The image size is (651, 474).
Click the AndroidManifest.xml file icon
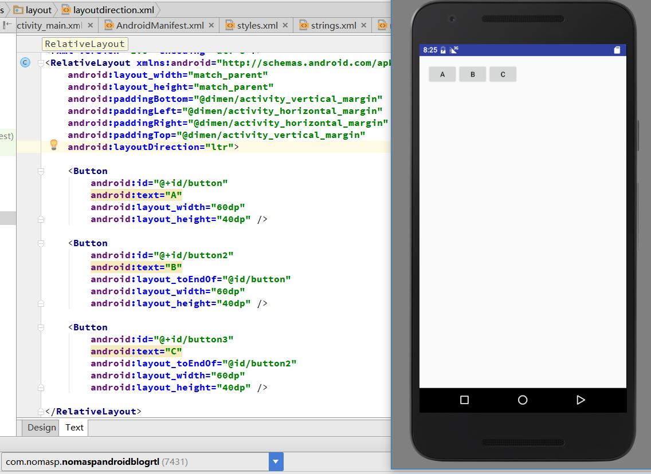tap(109, 25)
